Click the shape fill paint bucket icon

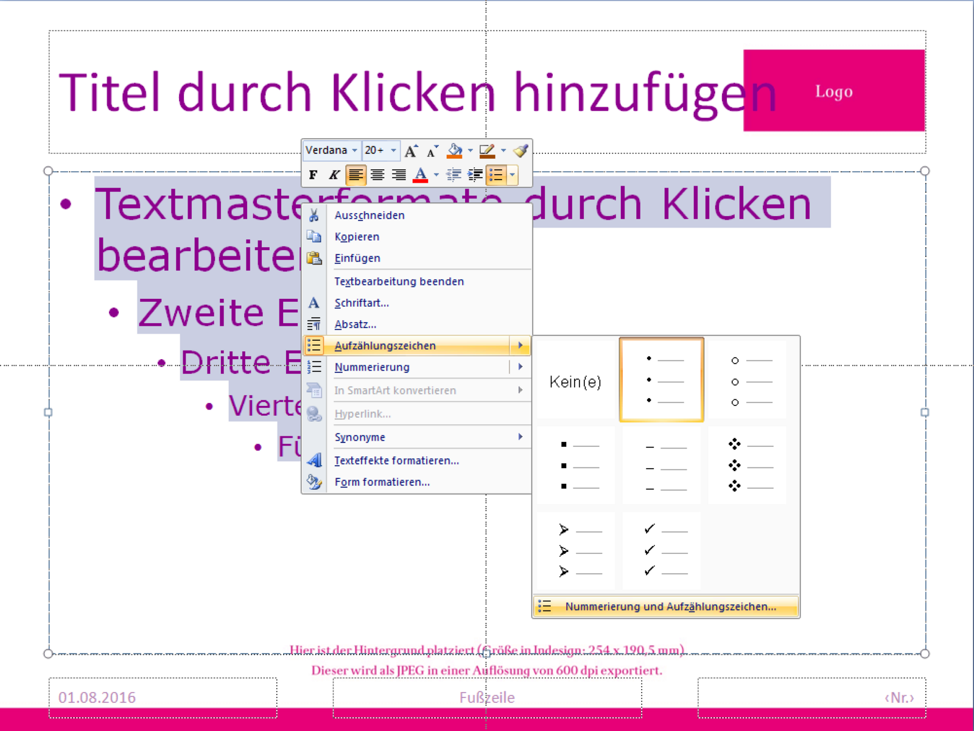tap(454, 151)
